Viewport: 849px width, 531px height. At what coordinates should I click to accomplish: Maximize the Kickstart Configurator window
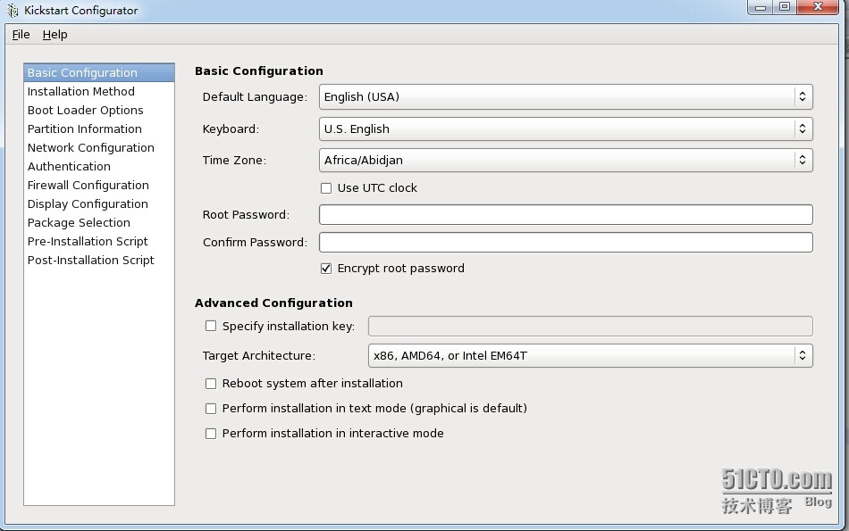coord(785,7)
